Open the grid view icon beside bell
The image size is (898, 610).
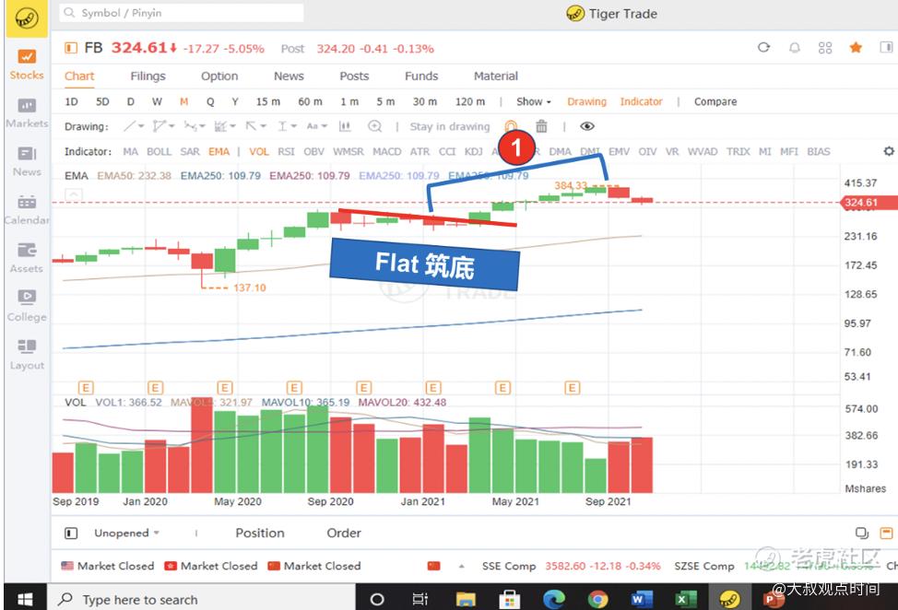824,48
